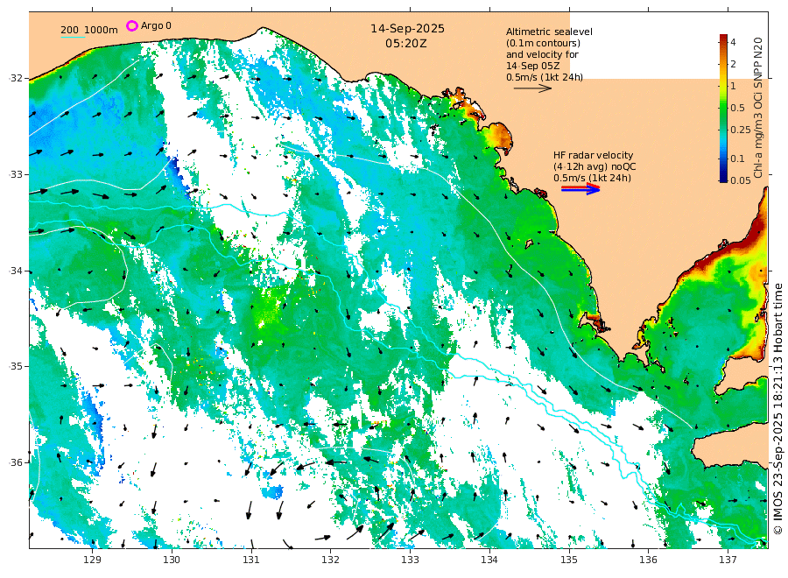Click latitude axis label -34

click(x=16, y=271)
